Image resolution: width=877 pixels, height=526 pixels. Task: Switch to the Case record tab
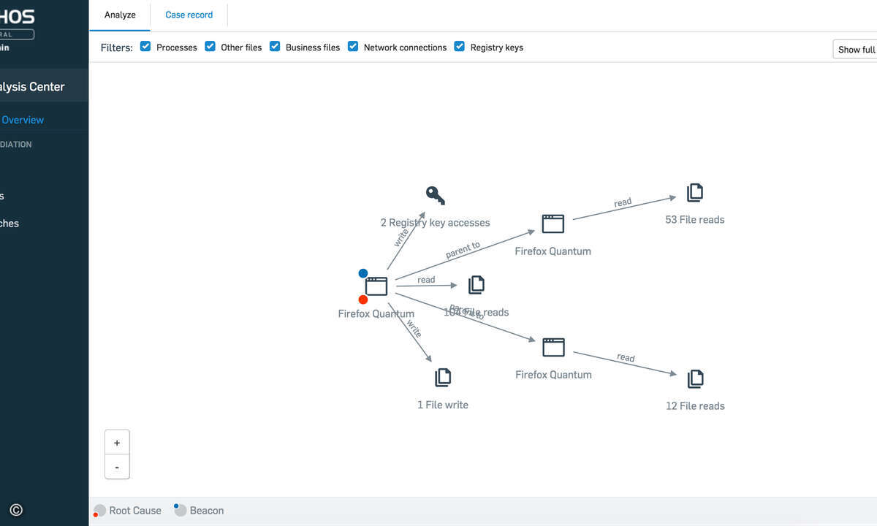(189, 15)
